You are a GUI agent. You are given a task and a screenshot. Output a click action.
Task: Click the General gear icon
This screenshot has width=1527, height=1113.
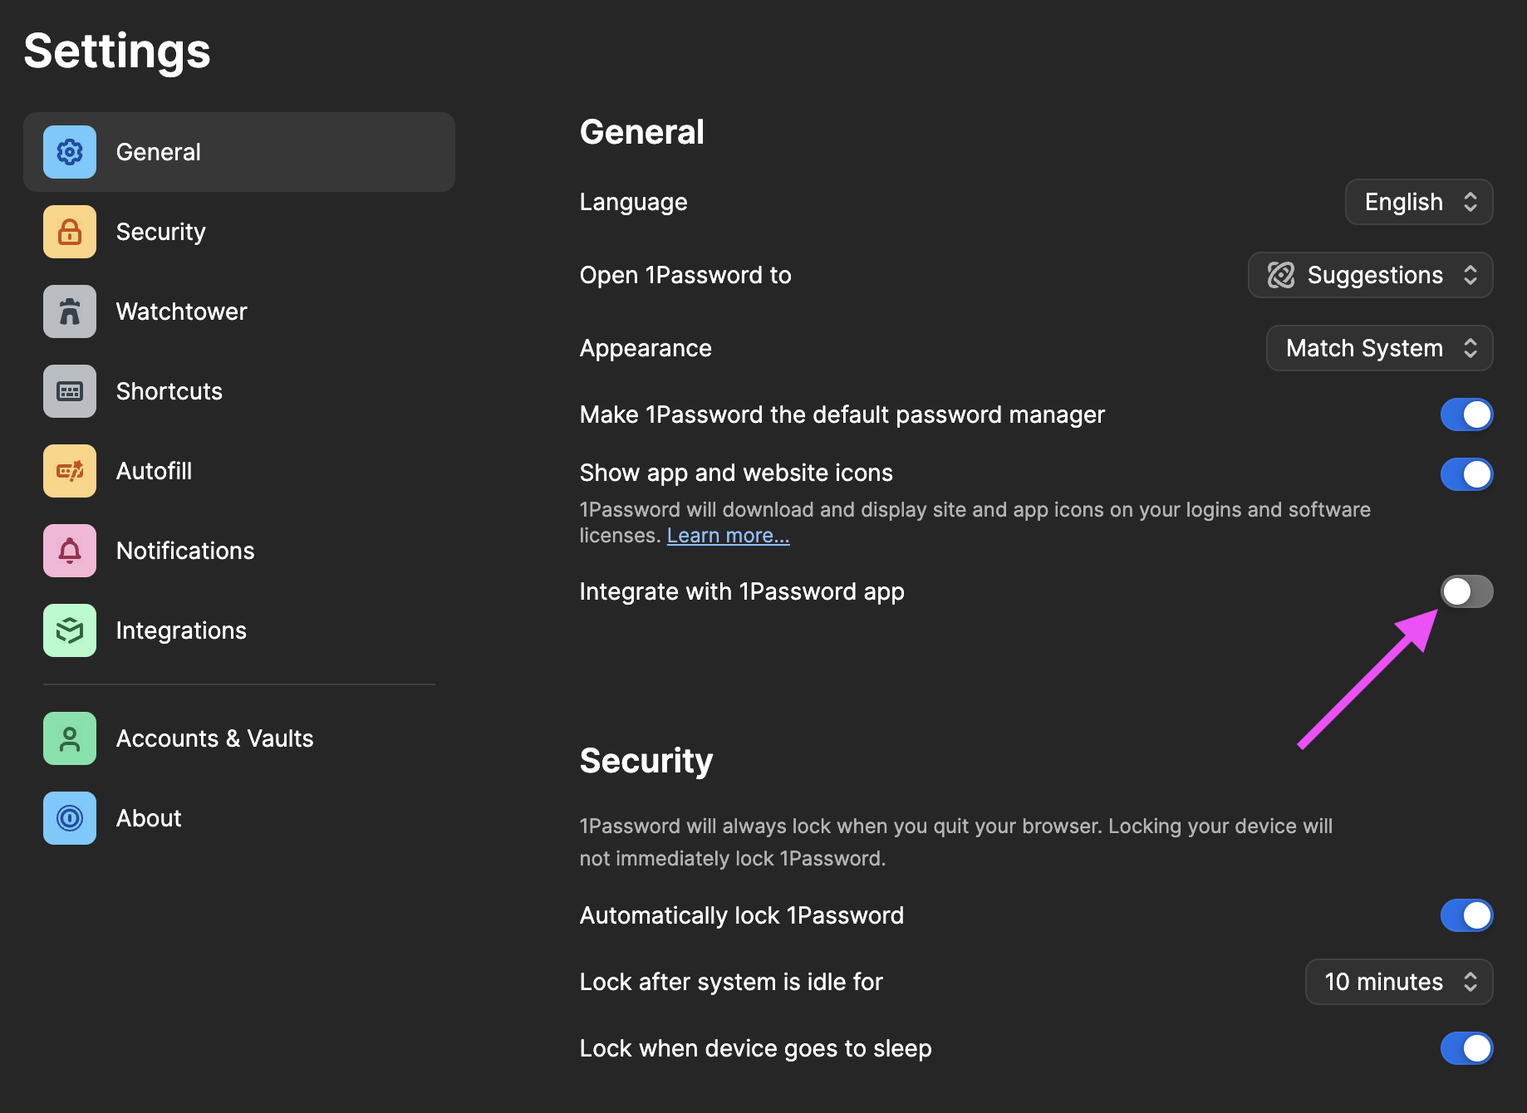(70, 152)
